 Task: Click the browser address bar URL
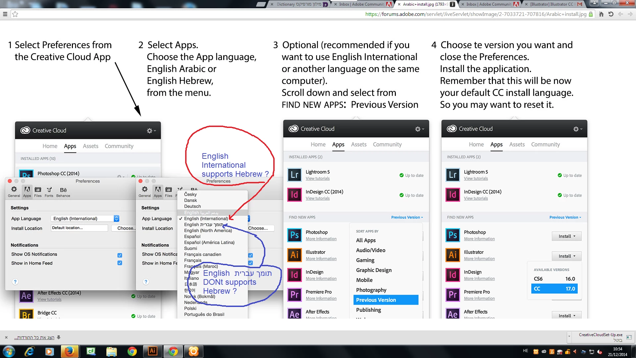(475, 14)
